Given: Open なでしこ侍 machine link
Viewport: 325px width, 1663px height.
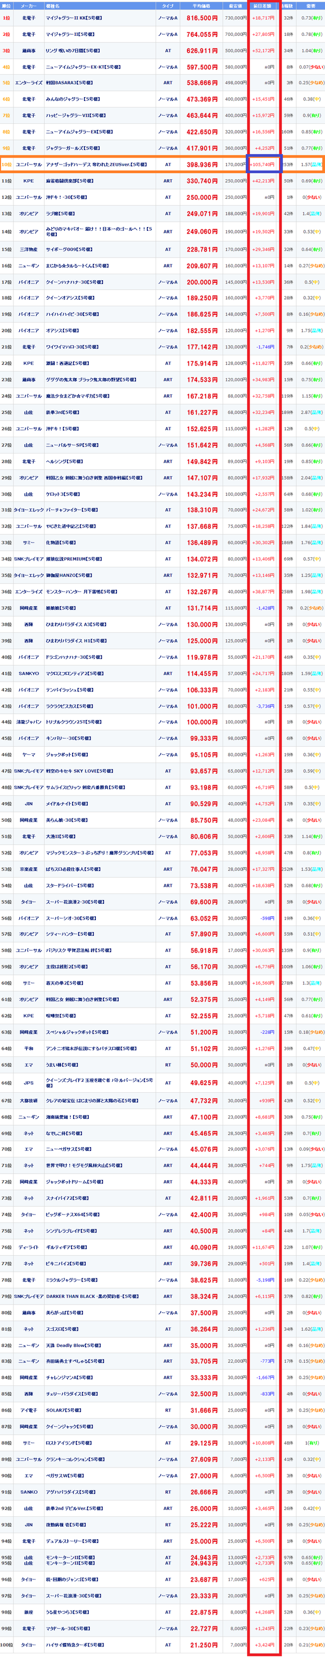Looking at the screenshot, I should [64, 1133].
